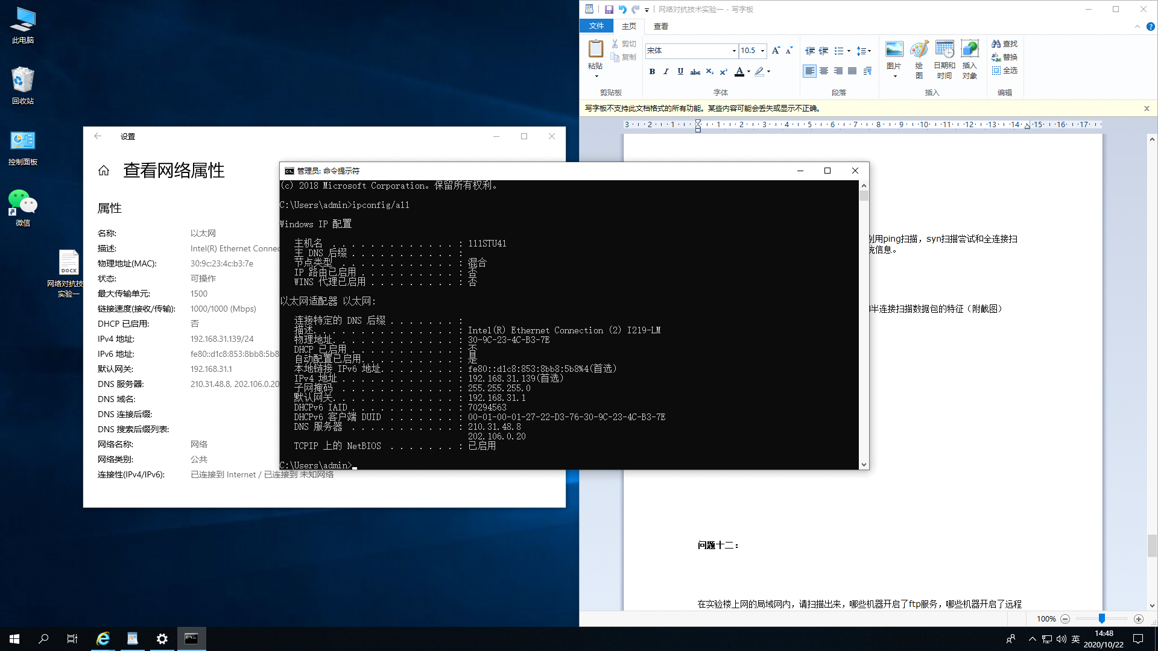Insert date and time (日期和时间)
Viewport: 1158px width, 651px height.
pyautogui.click(x=944, y=59)
